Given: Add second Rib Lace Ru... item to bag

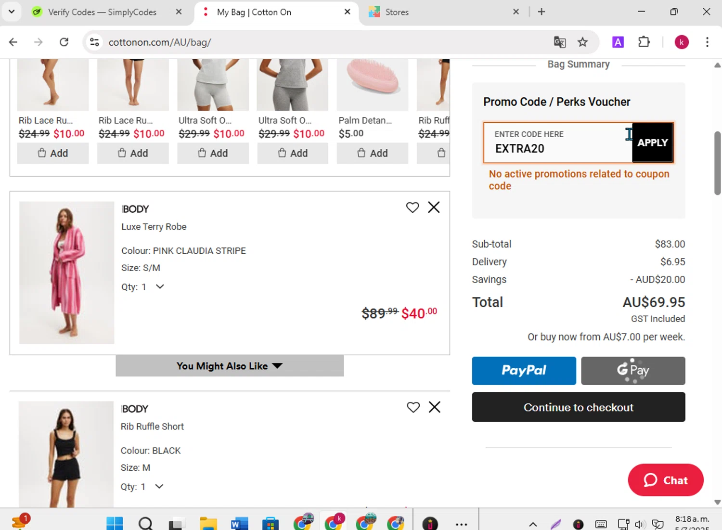Looking at the screenshot, I should click(133, 153).
